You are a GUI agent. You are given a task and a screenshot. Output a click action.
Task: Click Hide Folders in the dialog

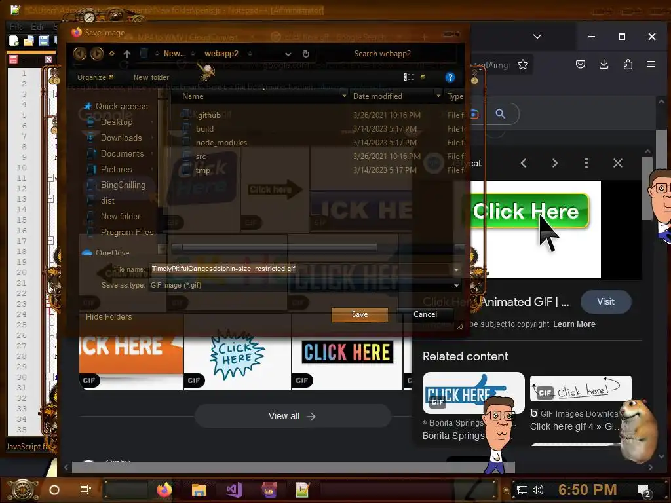pyautogui.click(x=109, y=317)
